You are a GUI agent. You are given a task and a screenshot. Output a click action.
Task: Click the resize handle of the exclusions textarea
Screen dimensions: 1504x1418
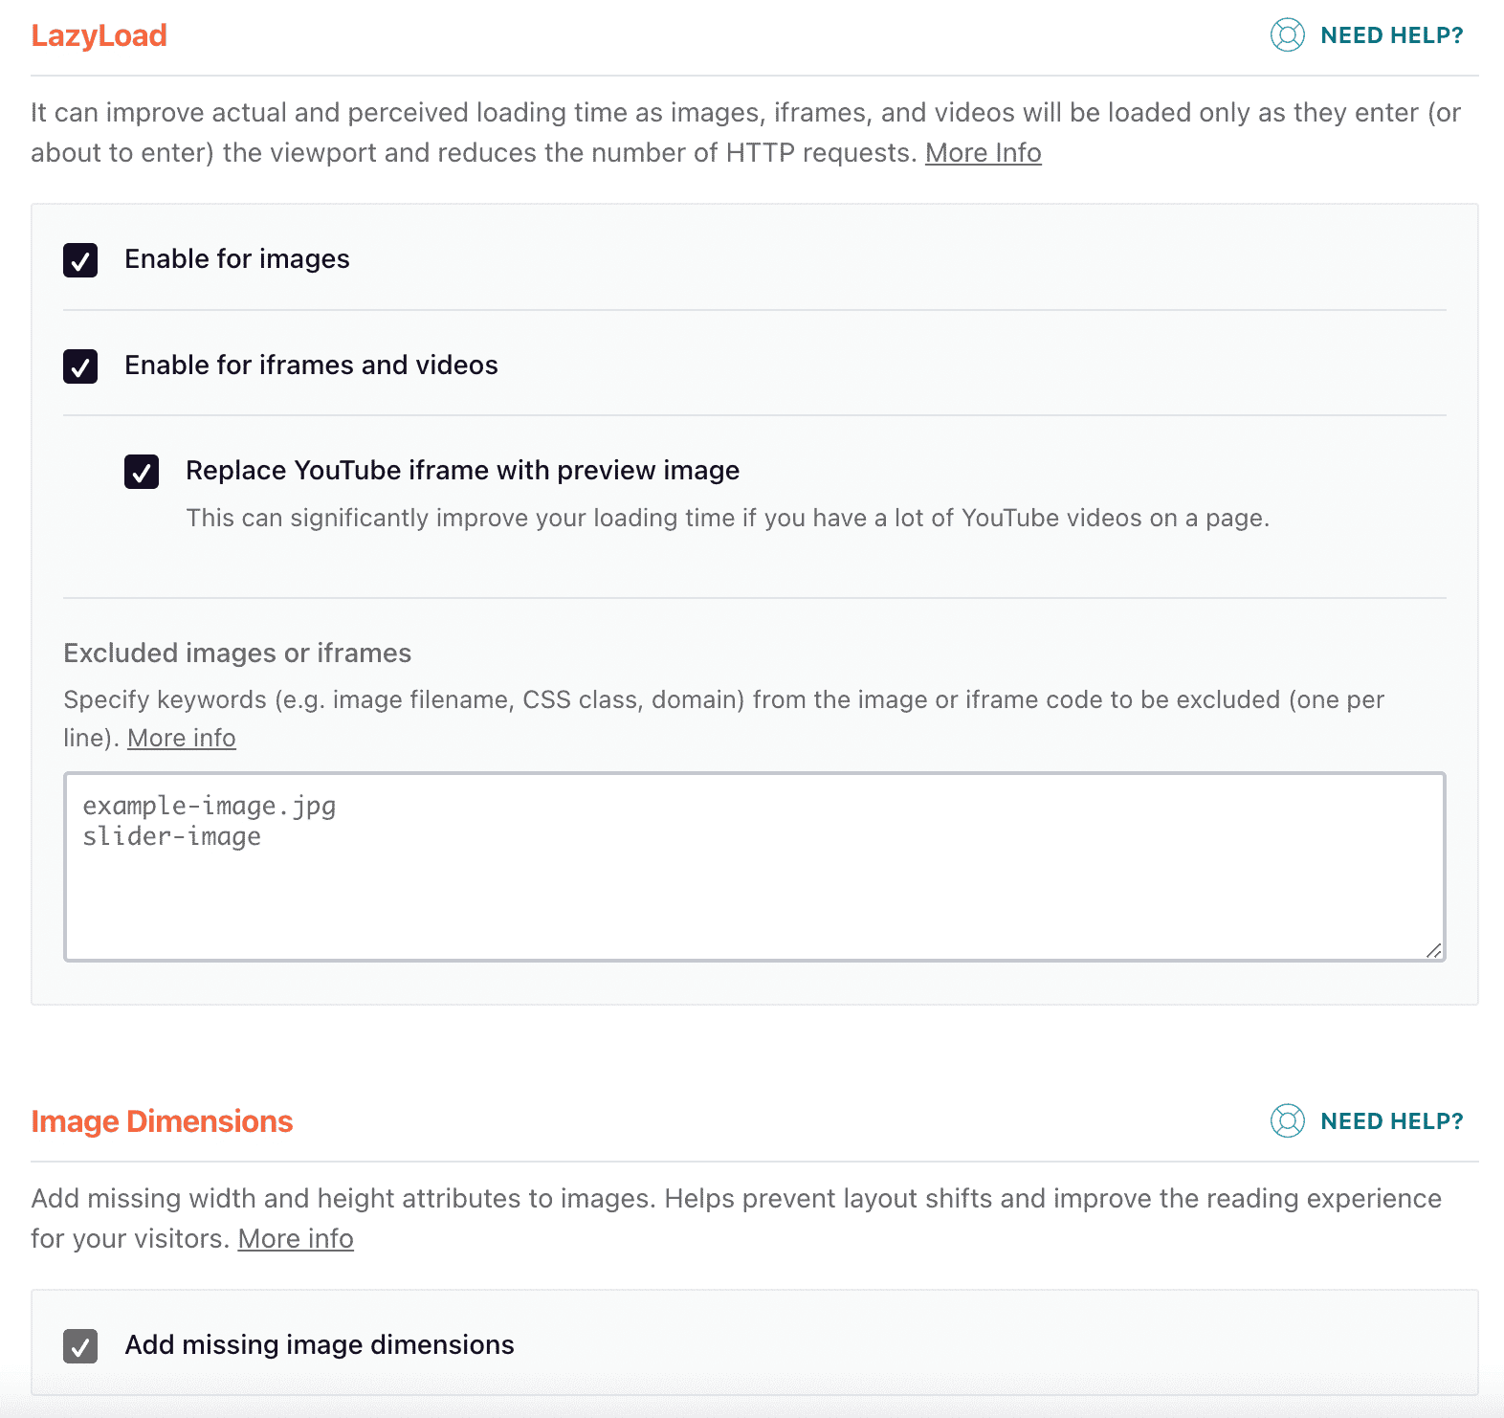tap(1432, 950)
